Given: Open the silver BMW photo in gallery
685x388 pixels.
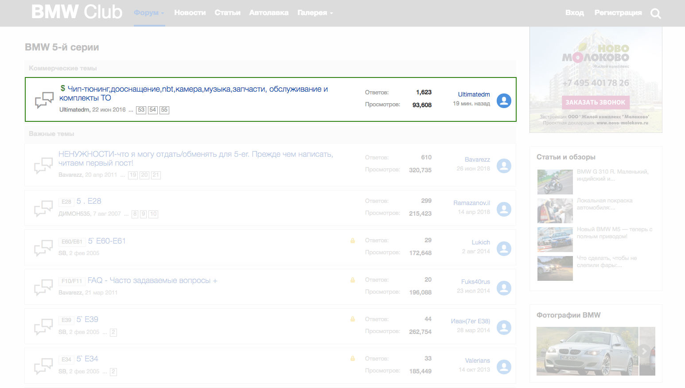Looking at the screenshot, I should point(587,351).
